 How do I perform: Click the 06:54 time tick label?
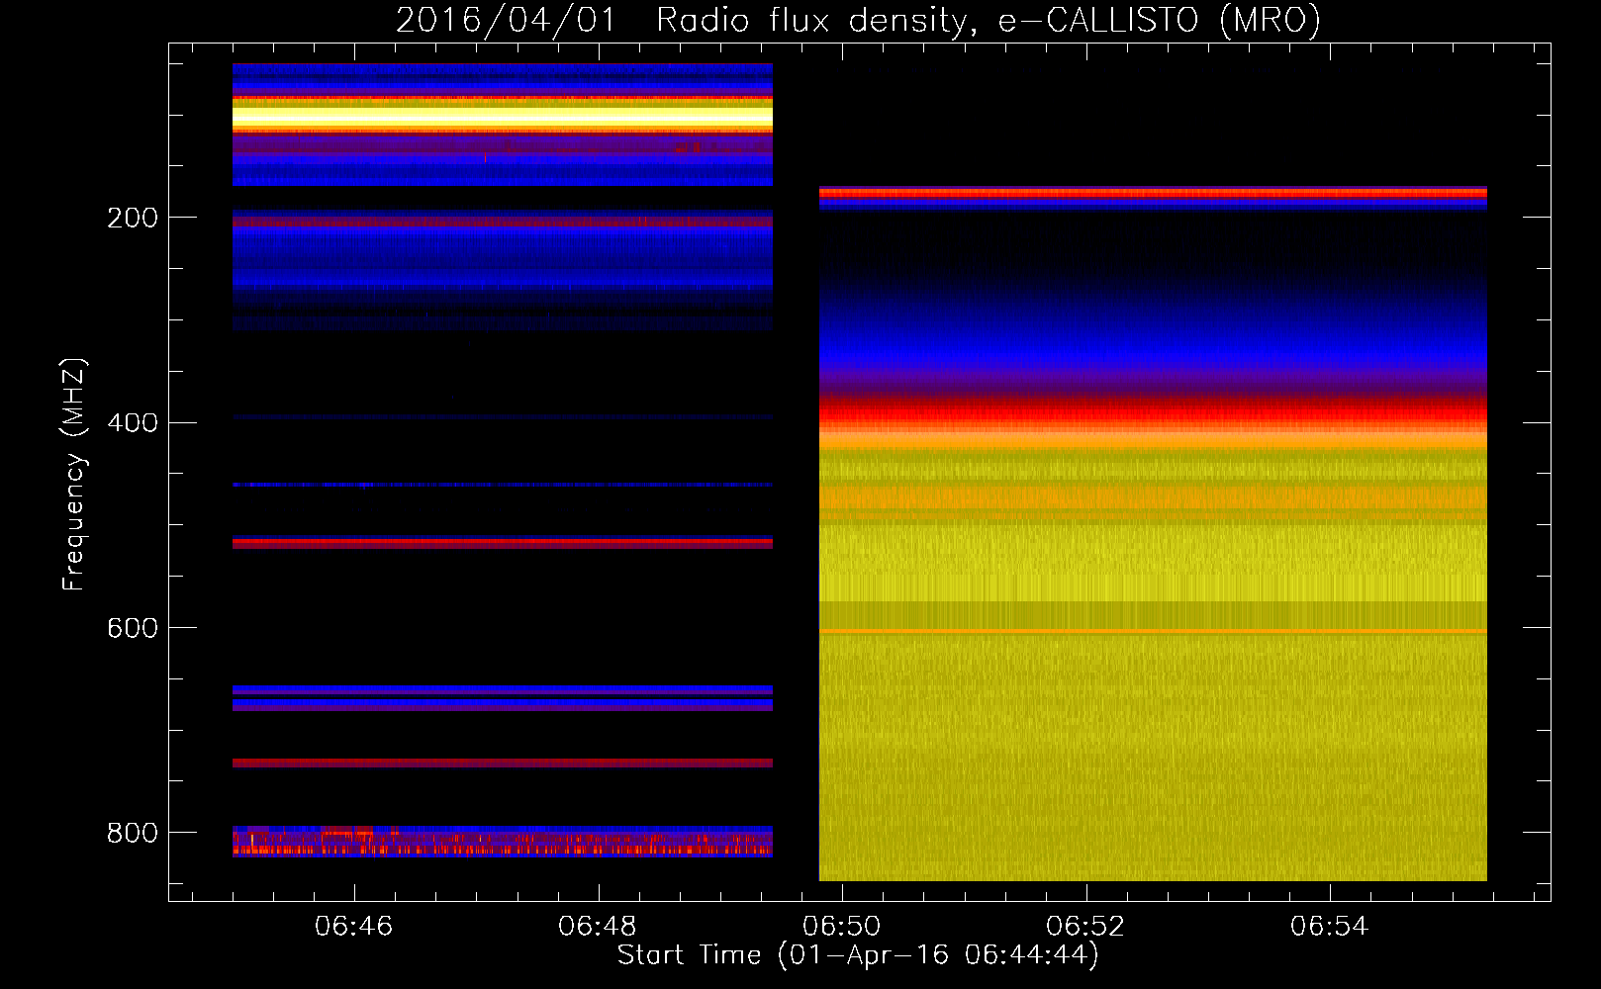(1329, 926)
